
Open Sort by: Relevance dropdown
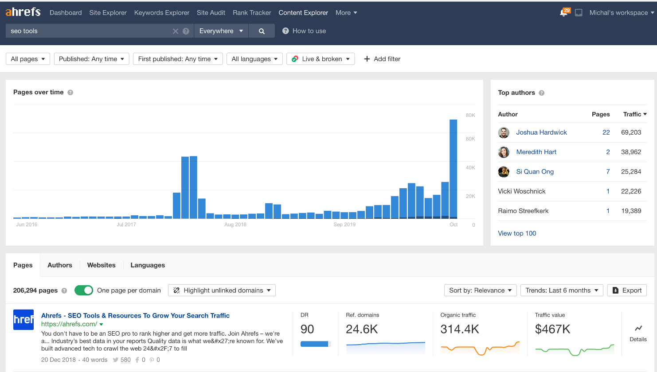coord(480,291)
